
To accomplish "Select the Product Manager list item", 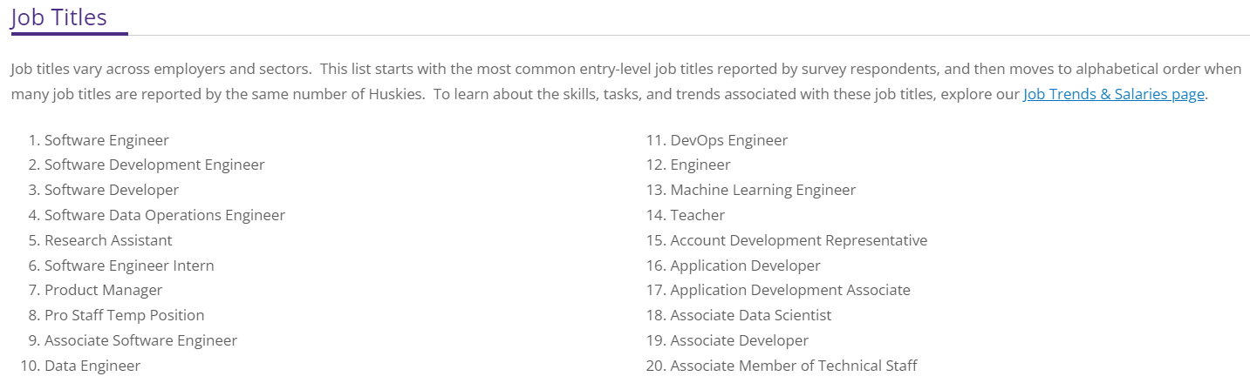I will (x=103, y=290).
